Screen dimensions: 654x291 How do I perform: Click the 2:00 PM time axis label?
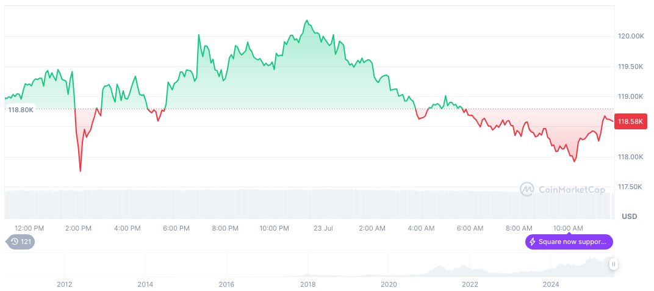coord(79,228)
